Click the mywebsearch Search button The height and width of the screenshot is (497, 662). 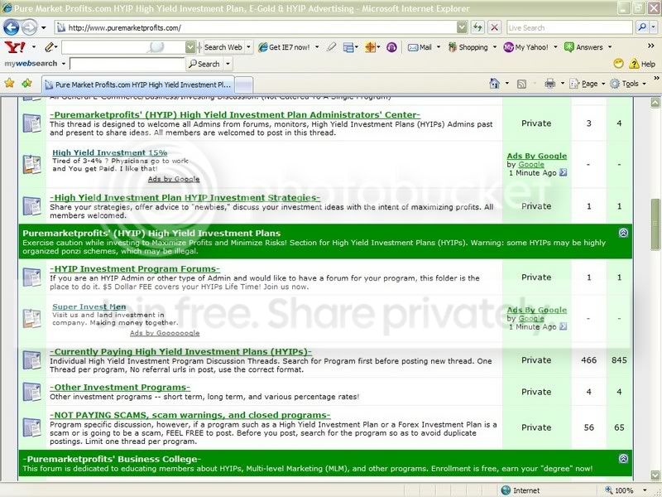pos(204,64)
